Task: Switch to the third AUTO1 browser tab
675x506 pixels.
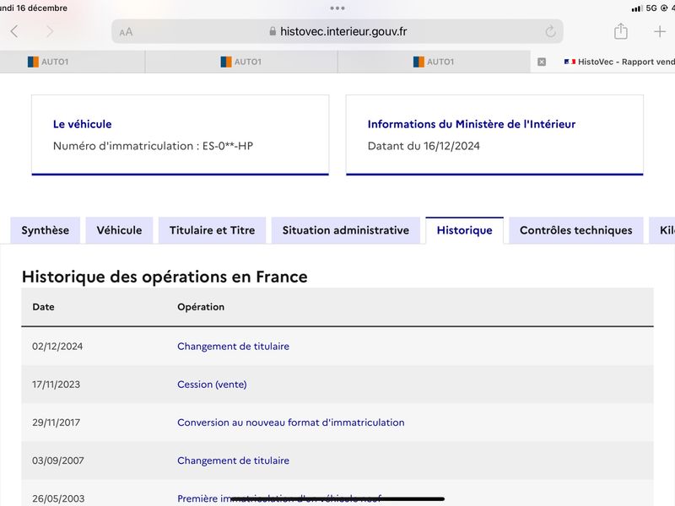Action: point(434,62)
